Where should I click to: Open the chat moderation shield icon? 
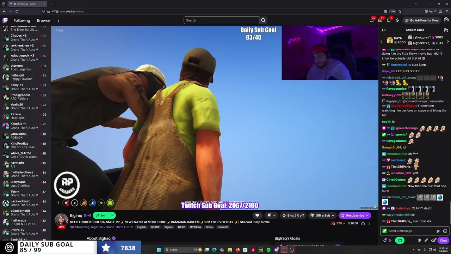point(419,240)
